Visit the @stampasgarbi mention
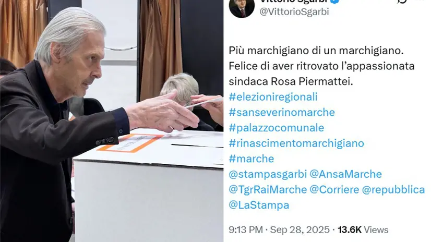431x242 pixels. click(x=268, y=174)
